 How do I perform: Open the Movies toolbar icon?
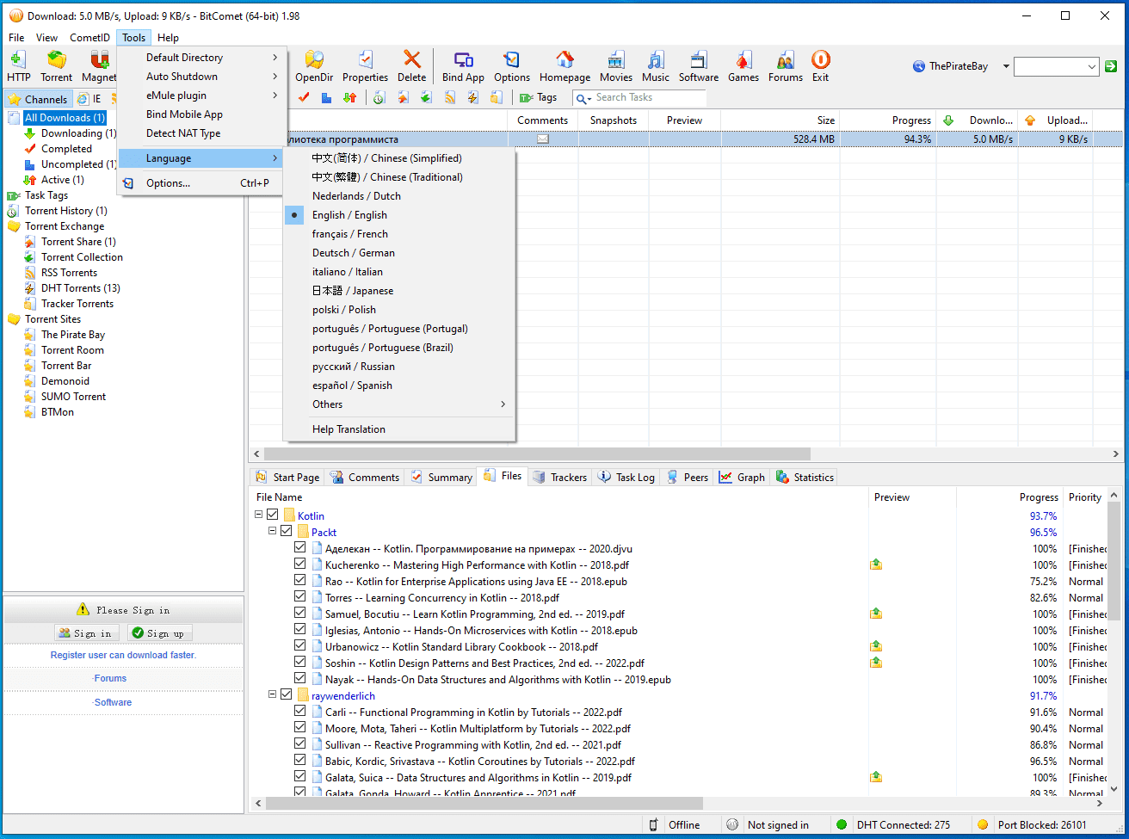(616, 66)
